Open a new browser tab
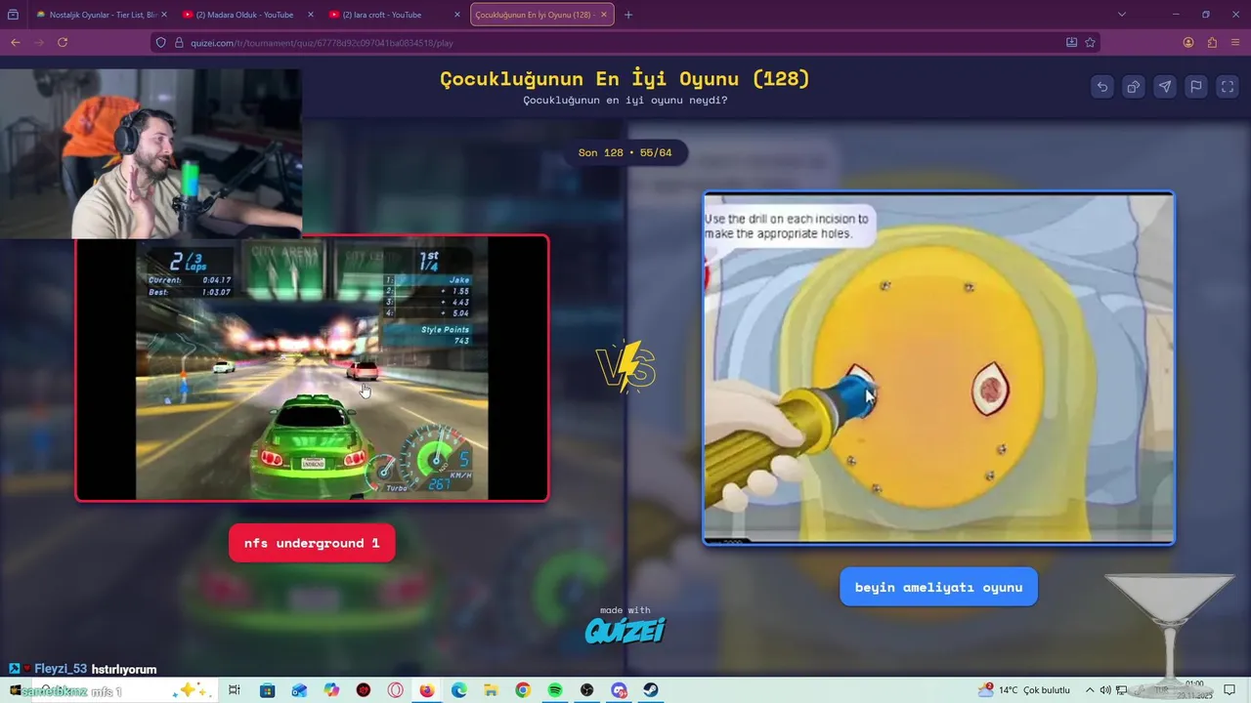This screenshot has height=703, width=1251. click(628, 15)
